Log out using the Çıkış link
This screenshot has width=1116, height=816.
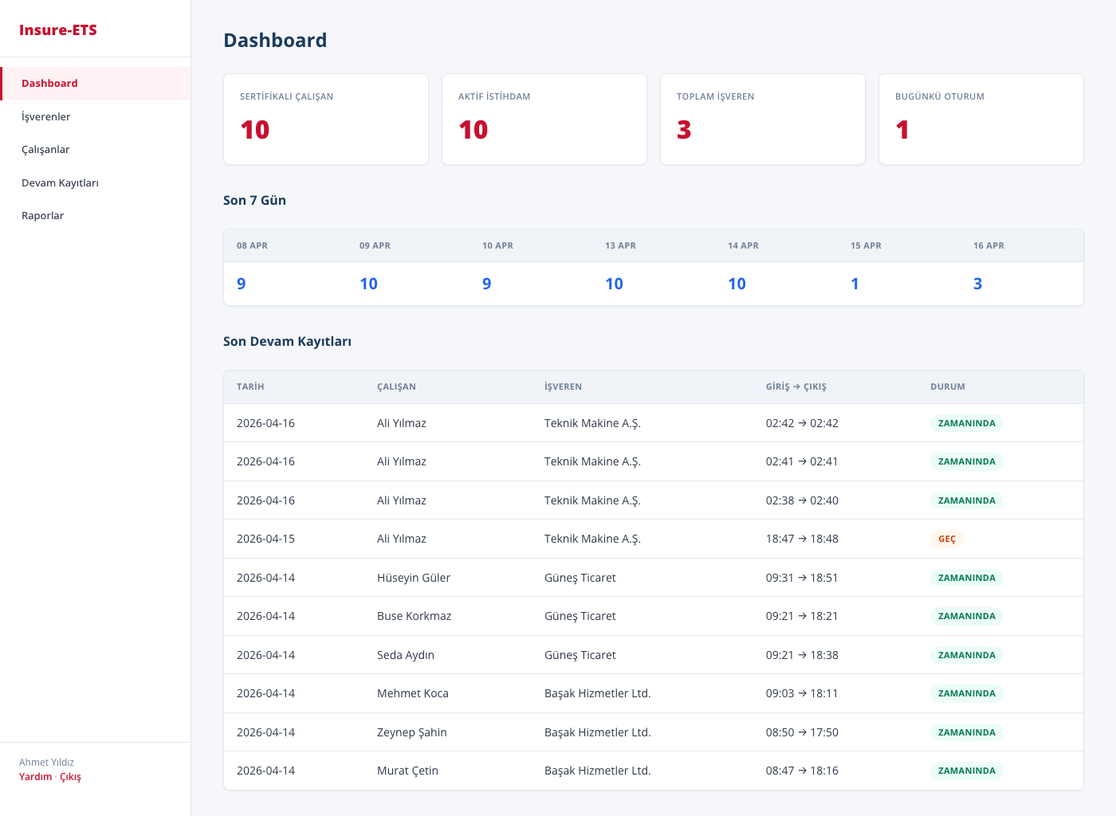(70, 777)
